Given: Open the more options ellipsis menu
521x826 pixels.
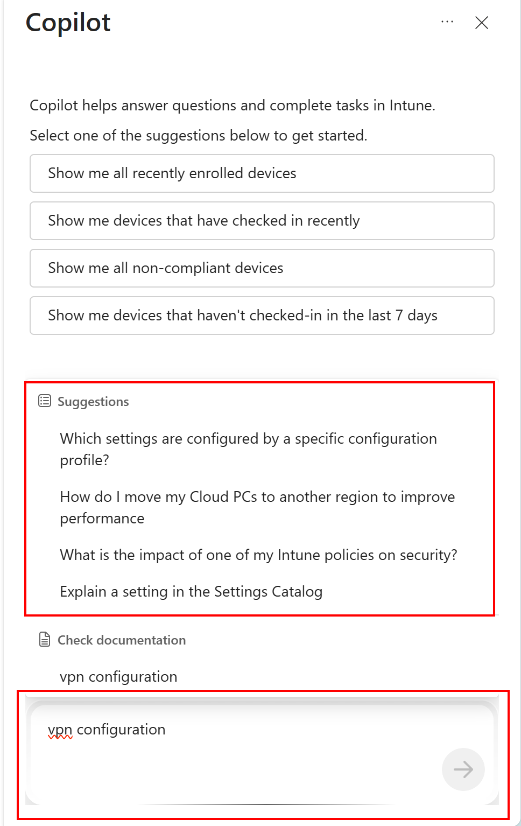Looking at the screenshot, I should pyautogui.click(x=447, y=22).
